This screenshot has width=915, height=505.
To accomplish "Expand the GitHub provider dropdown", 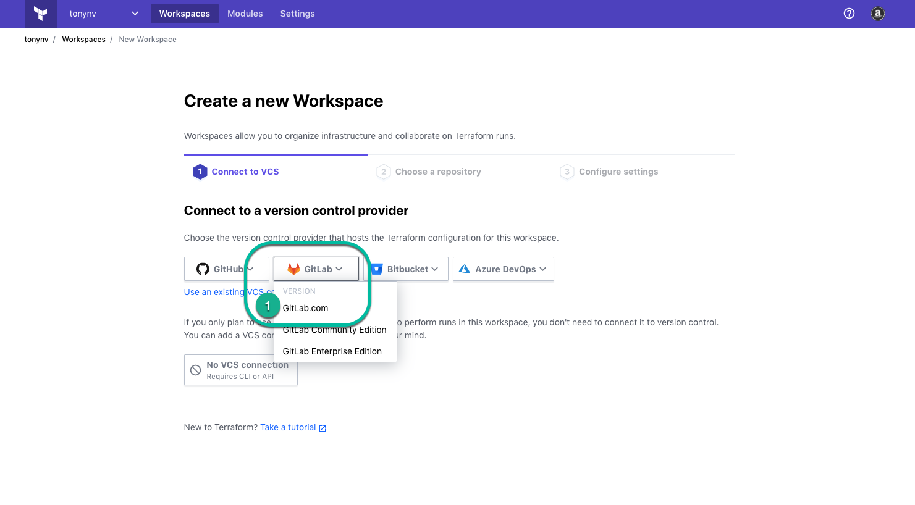I will tap(227, 269).
